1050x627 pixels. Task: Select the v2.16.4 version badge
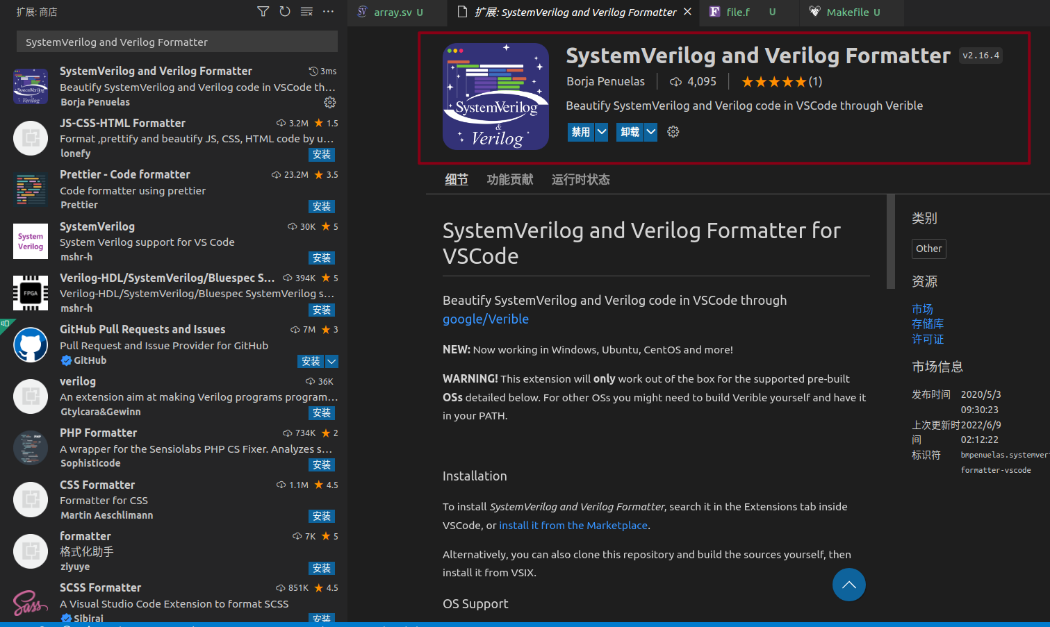[981, 56]
